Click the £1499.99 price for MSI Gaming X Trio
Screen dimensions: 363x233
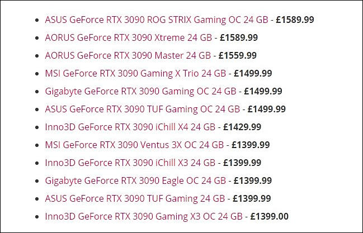(x=253, y=73)
